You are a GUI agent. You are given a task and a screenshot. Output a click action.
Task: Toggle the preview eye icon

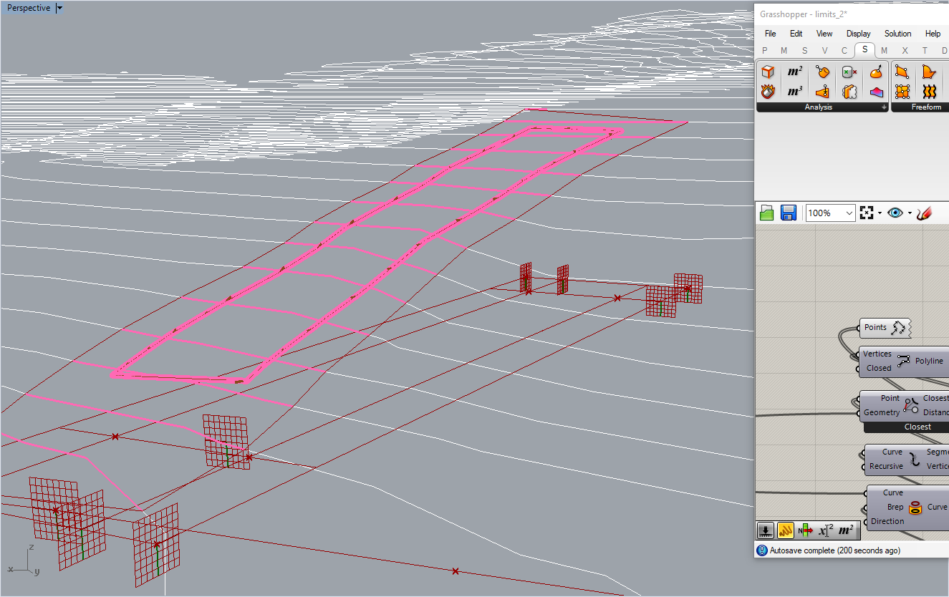pyautogui.click(x=895, y=213)
